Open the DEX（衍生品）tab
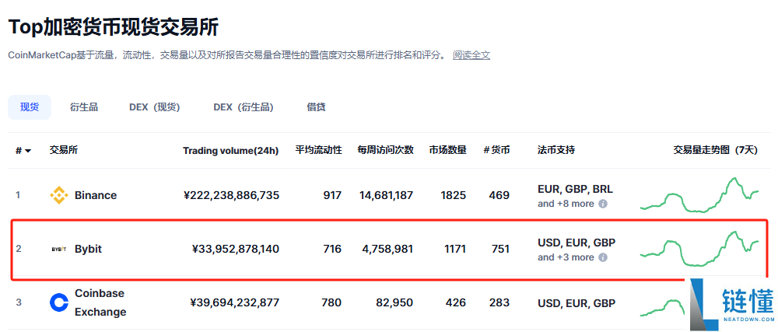 pyautogui.click(x=243, y=107)
